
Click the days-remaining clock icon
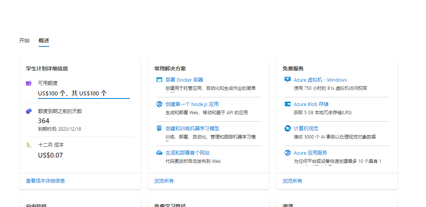pyautogui.click(x=29, y=111)
